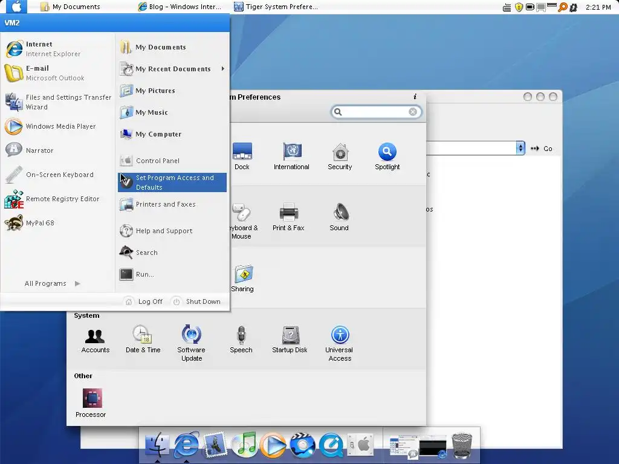Open Sharing preference pane
The width and height of the screenshot is (619, 464).
pyautogui.click(x=243, y=279)
